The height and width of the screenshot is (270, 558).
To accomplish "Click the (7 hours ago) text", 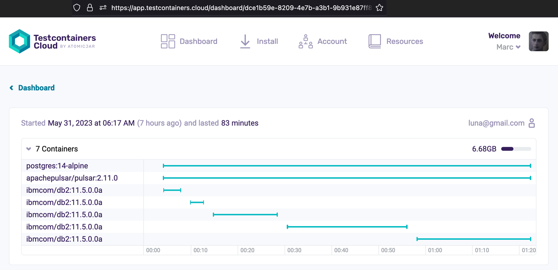I will (159, 123).
